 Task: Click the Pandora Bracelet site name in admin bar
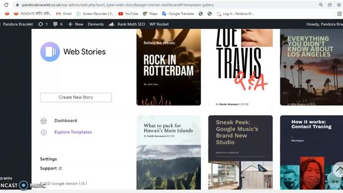(18, 24)
